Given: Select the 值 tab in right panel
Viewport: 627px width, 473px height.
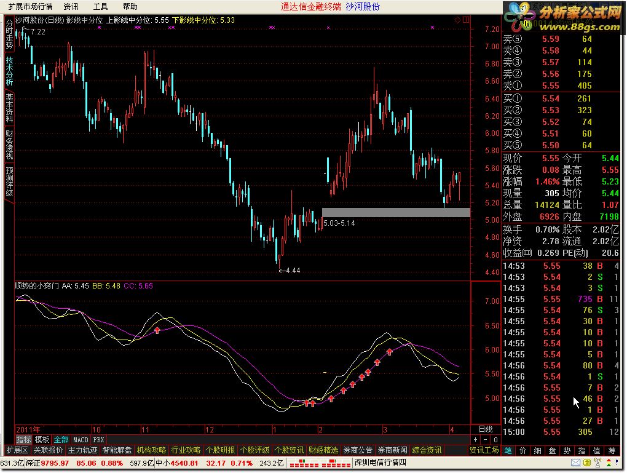Looking at the screenshot, I should click(x=597, y=451).
